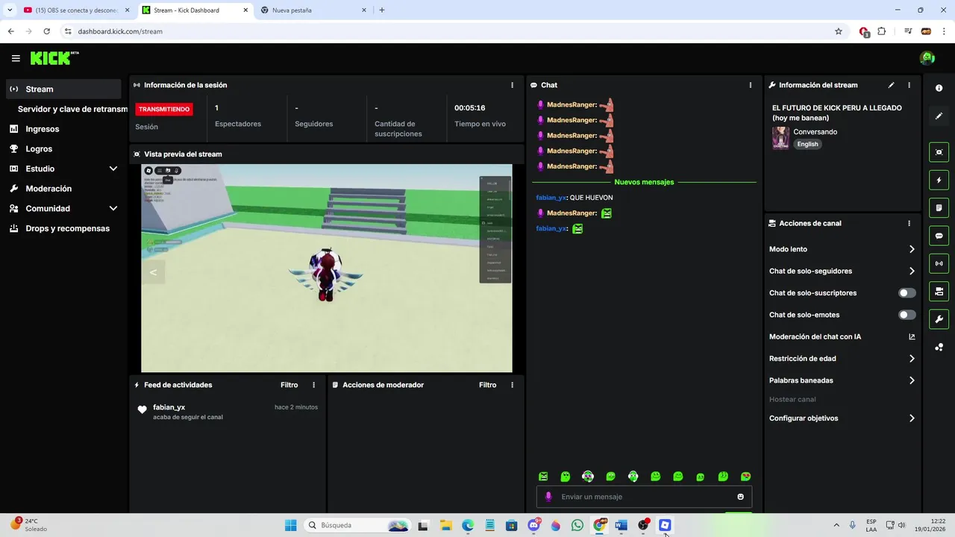Open the Windows Start menu

[291, 525]
